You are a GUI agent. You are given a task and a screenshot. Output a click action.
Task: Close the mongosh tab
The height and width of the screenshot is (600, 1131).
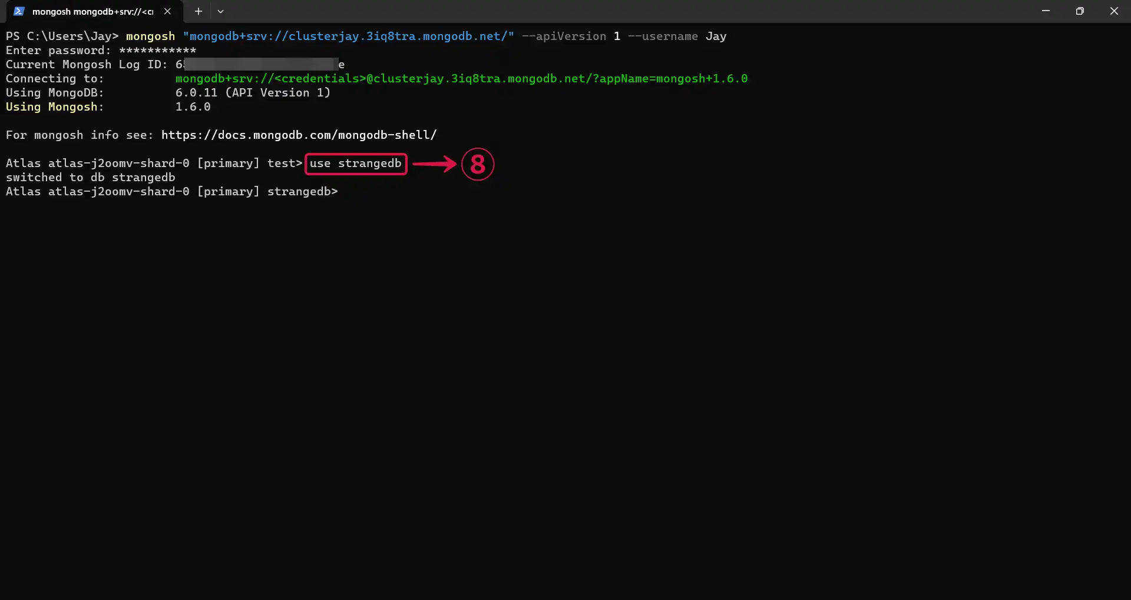(x=167, y=11)
